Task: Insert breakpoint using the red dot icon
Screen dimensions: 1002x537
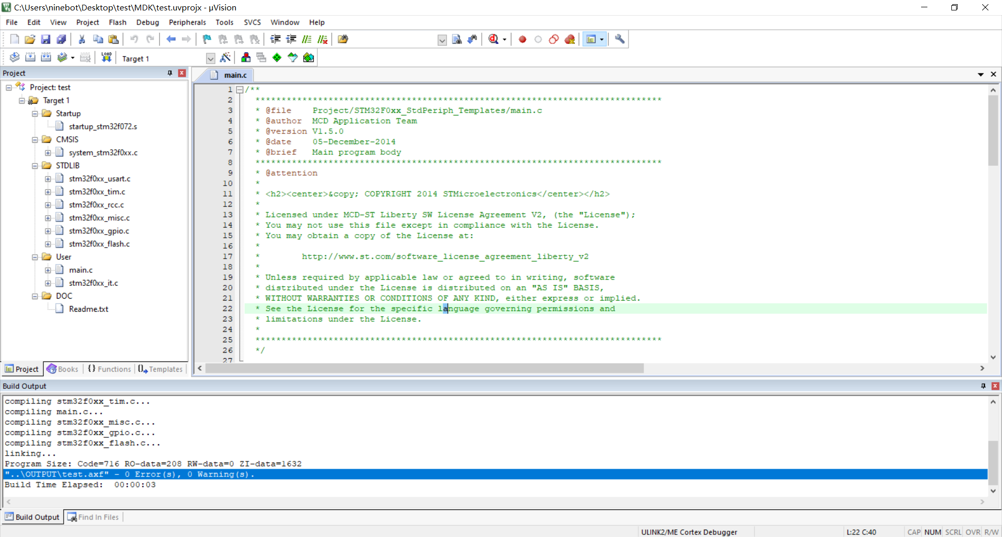Action: coord(522,39)
